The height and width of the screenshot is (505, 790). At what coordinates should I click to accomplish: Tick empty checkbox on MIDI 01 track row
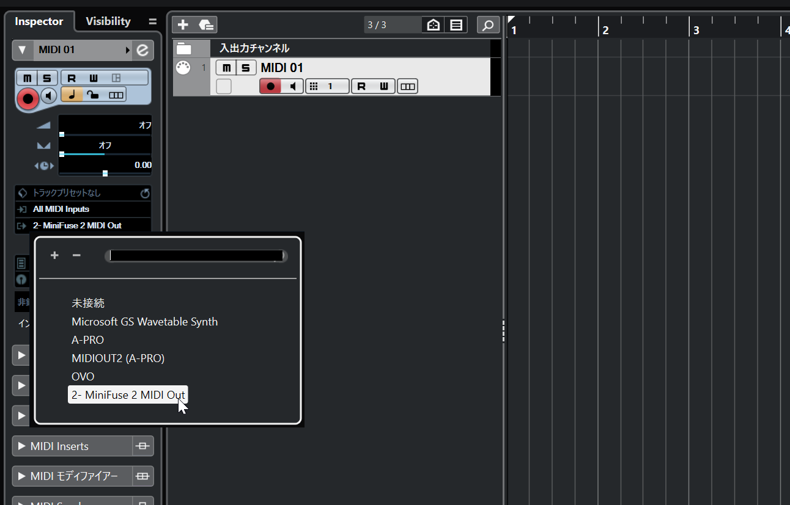click(224, 87)
